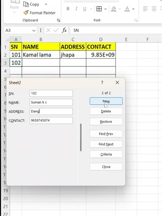This screenshot has height=216, width=162.
Task: Toggle Underline formatting
Action: point(85,9)
